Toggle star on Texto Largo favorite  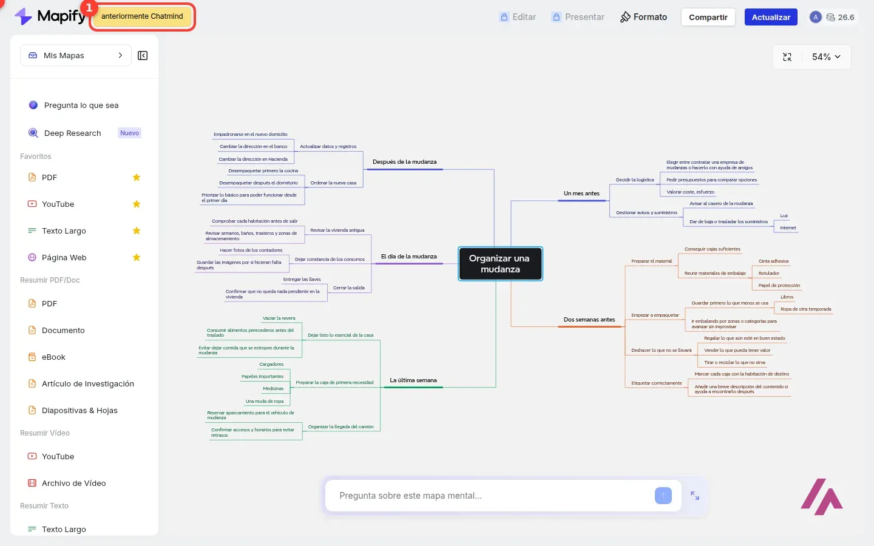(137, 231)
